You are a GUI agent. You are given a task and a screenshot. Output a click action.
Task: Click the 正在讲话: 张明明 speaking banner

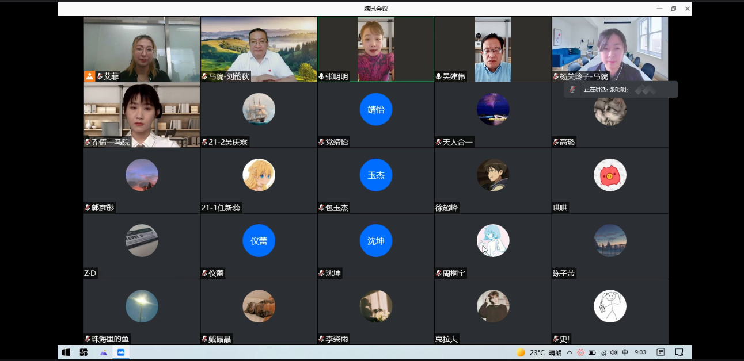click(x=620, y=90)
